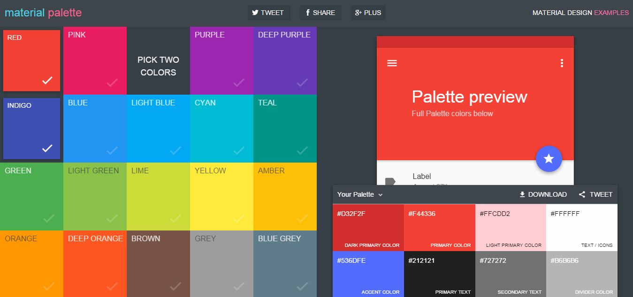Click the #727272 secondary text swatch

click(x=511, y=274)
